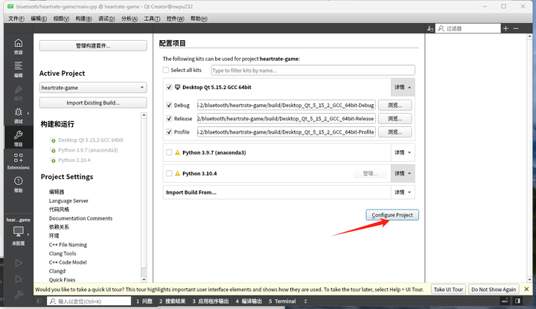Toggle the left sidebar icon in status bar

39,301
